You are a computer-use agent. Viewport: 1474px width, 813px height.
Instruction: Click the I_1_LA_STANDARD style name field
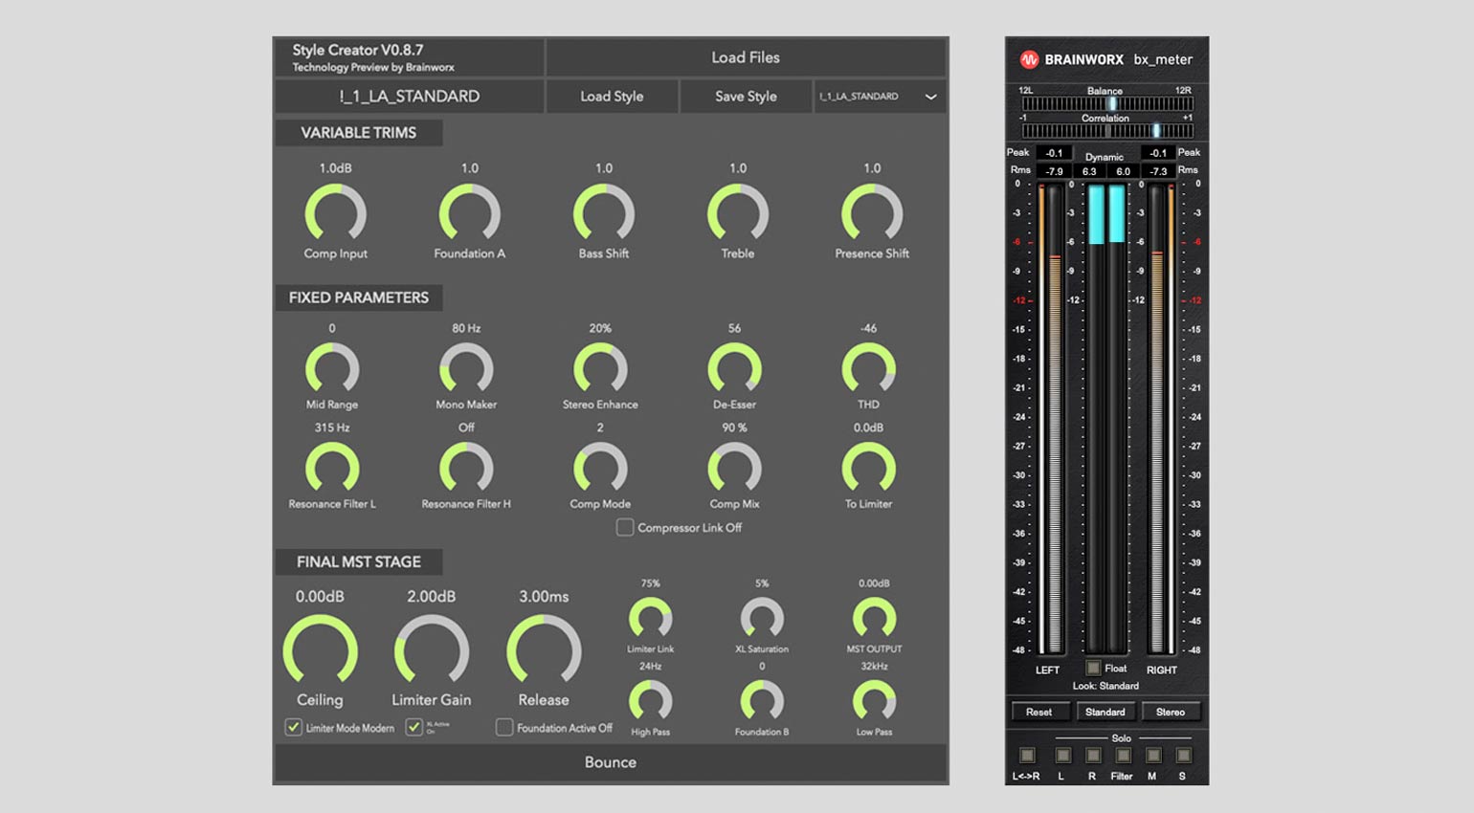(x=409, y=97)
